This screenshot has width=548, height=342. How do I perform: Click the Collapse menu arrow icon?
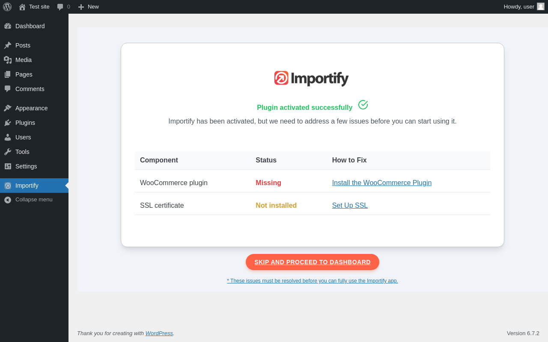(8, 200)
